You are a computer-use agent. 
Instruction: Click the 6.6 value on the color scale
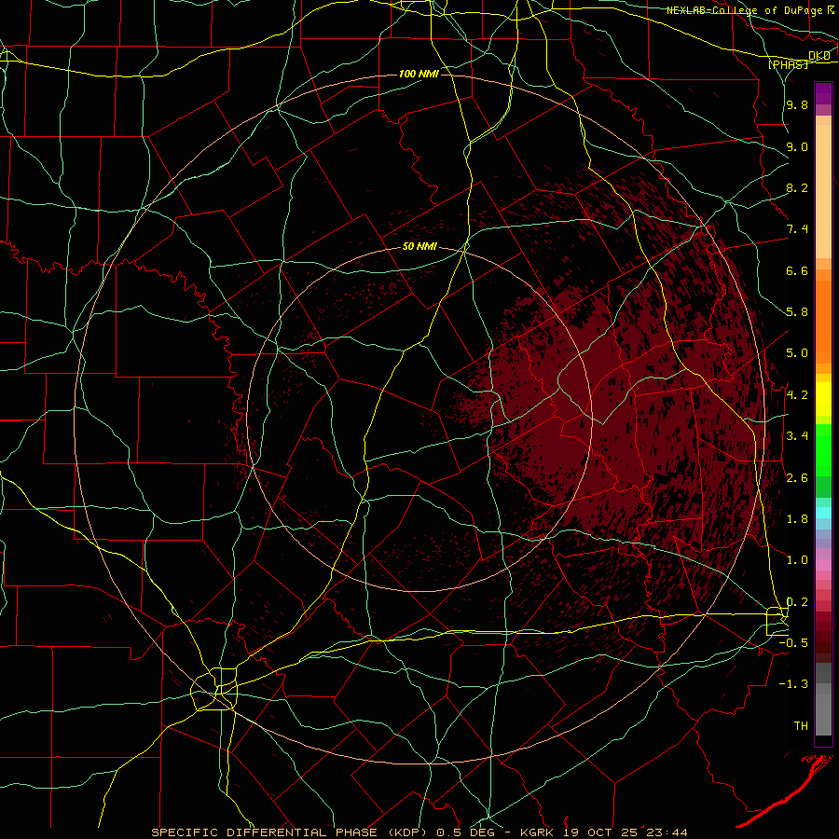point(797,271)
